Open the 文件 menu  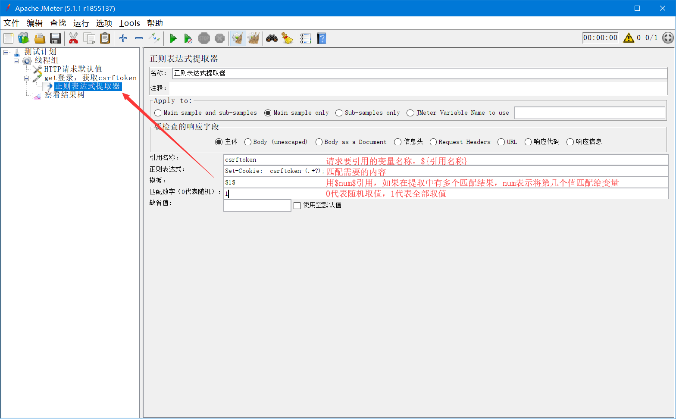pos(12,23)
